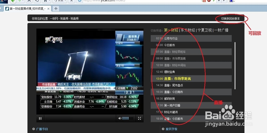The height and width of the screenshot is (133, 267).
Task: Click the live video picture area
Action: 90,72
